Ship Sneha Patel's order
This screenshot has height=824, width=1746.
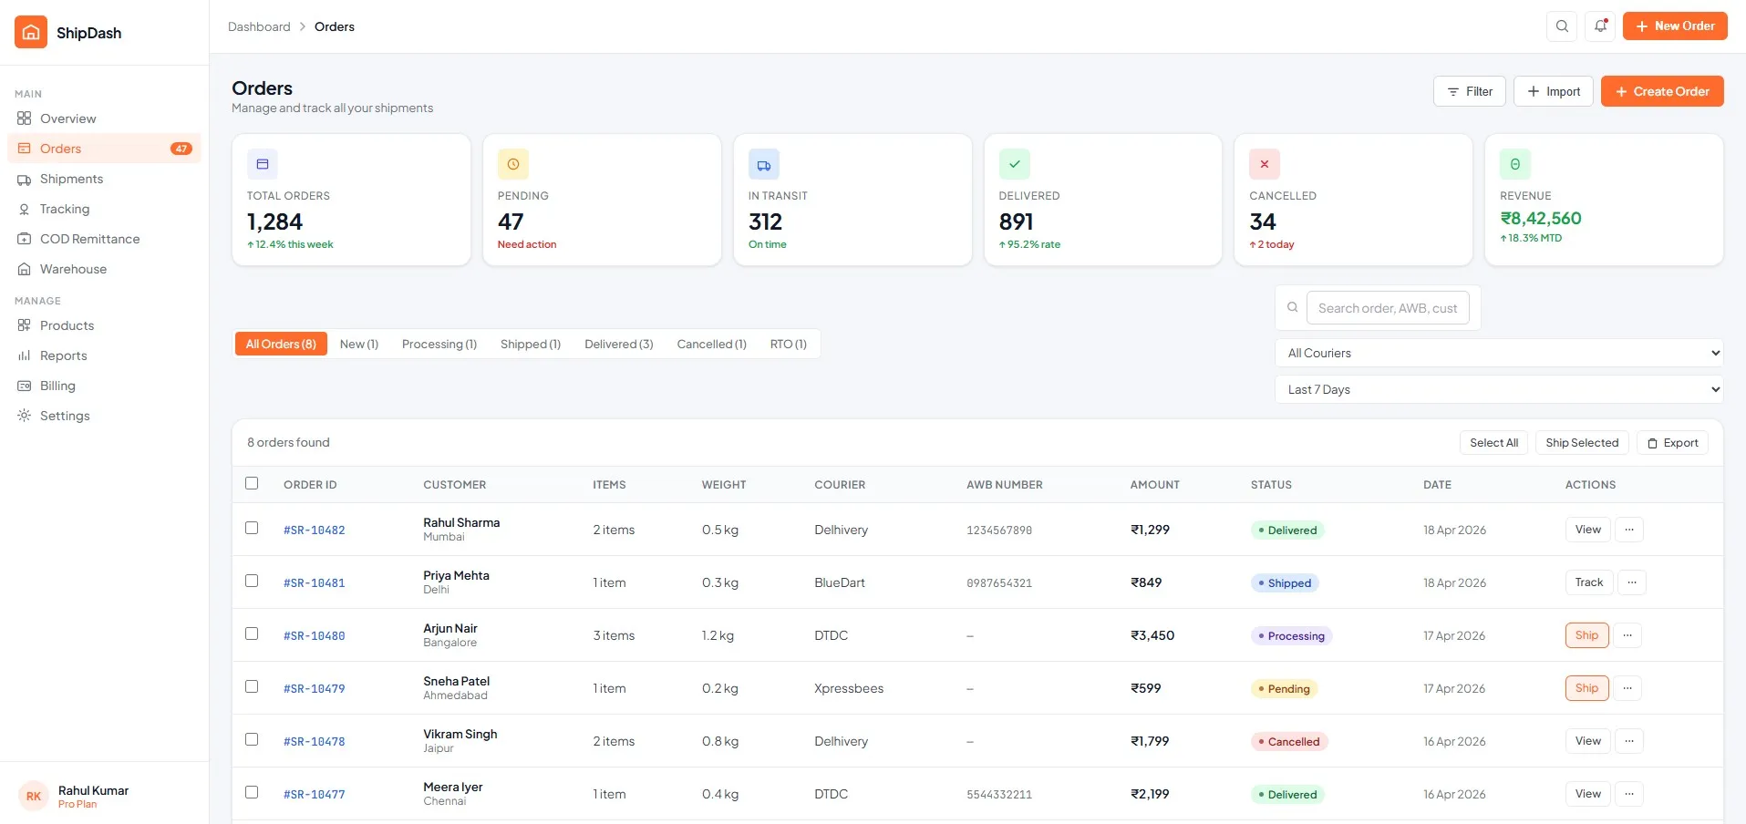click(x=1587, y=688)
